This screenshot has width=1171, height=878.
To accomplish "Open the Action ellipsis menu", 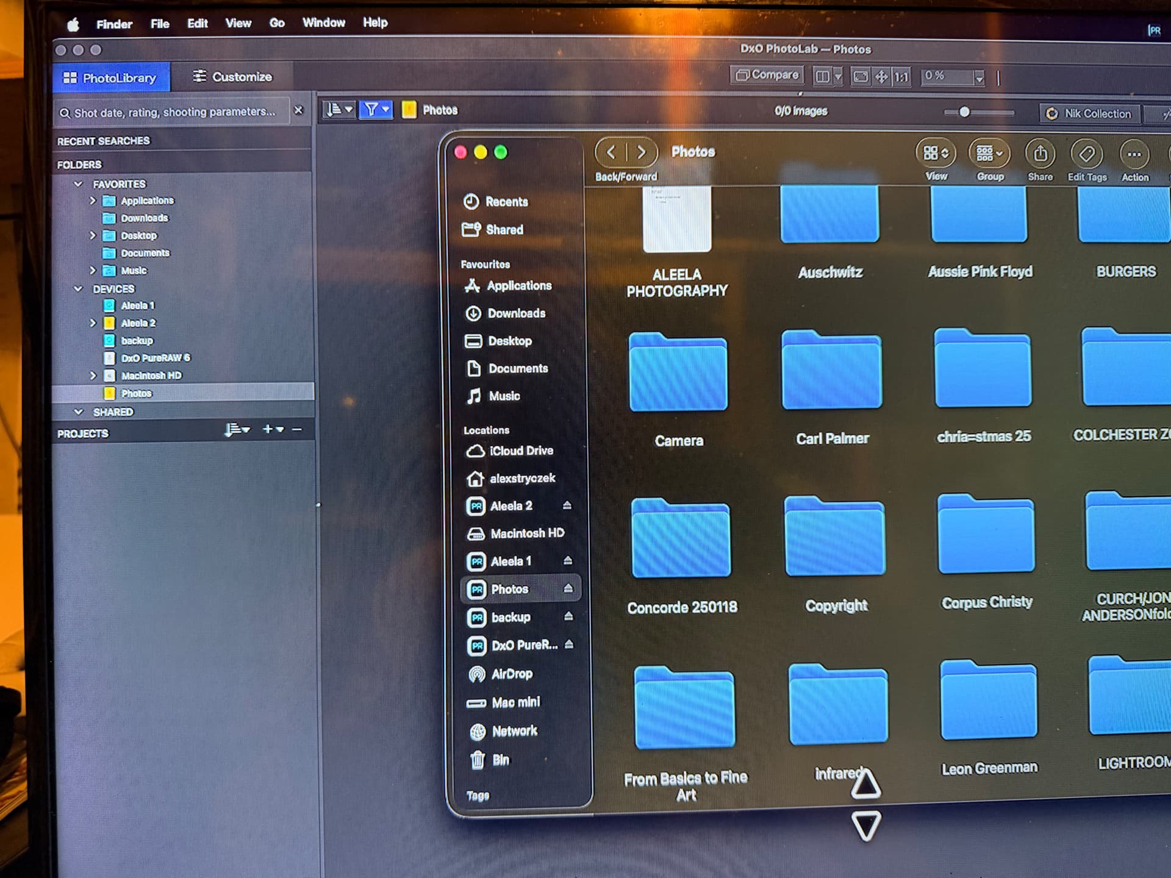I will (x=1134, y=155).
